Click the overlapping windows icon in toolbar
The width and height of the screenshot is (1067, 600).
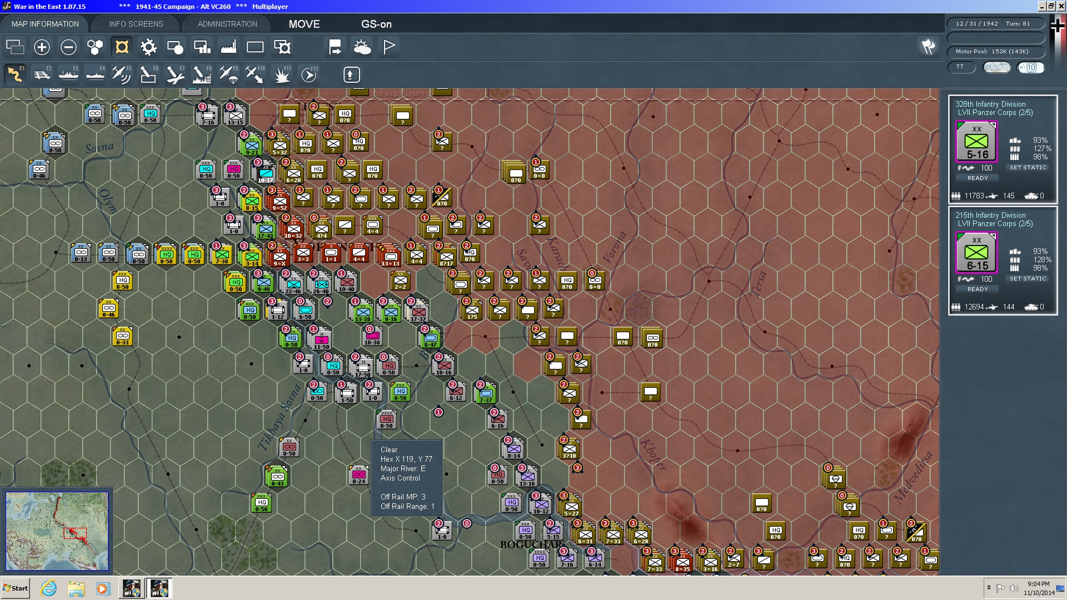(x=15, y=47)
